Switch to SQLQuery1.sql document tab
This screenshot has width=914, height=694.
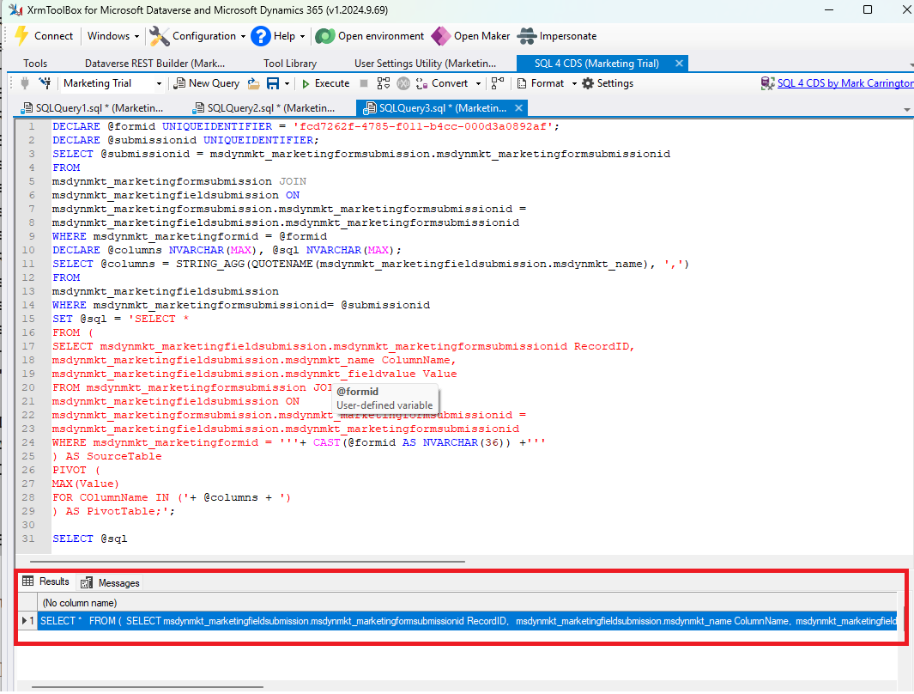(x=92, y=108)
